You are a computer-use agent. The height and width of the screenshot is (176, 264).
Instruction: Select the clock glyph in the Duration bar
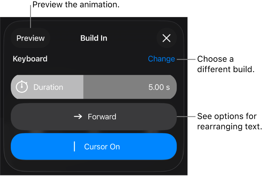(21, 87)
